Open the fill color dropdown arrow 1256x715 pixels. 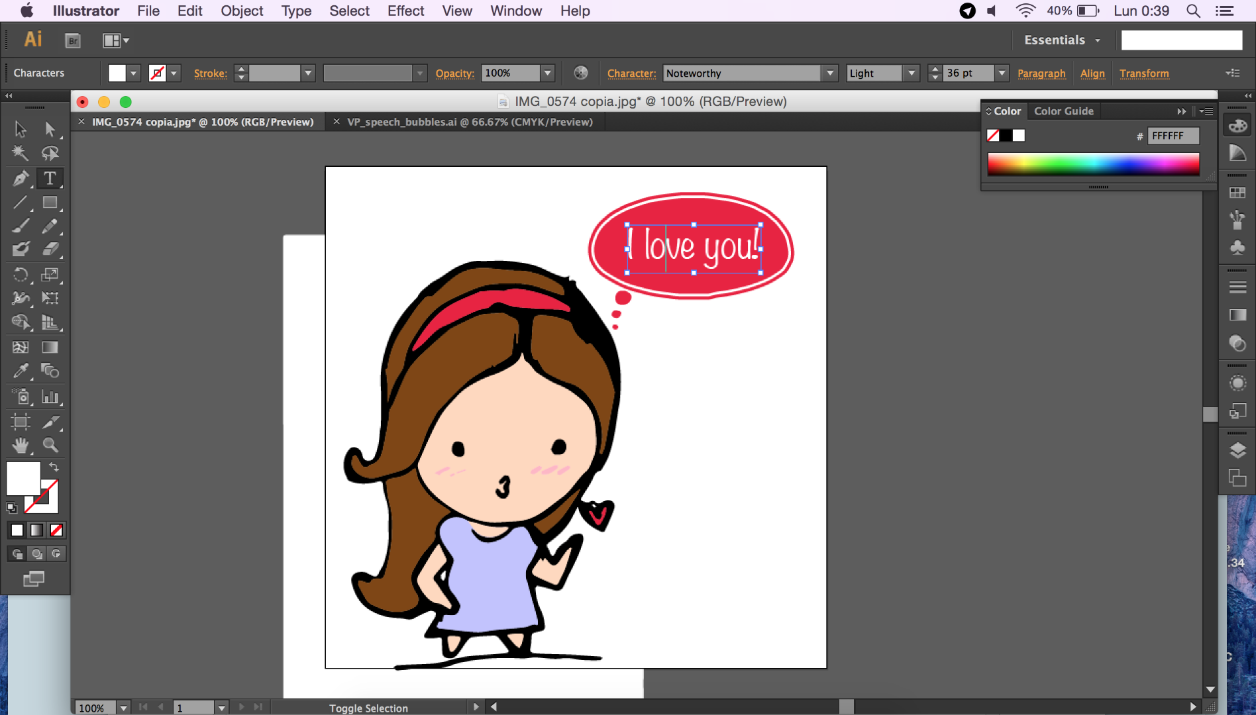(x=134, y=73)
